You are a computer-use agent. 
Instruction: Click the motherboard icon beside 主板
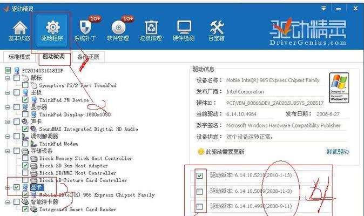pyautogui.click(x=25, y=92)
